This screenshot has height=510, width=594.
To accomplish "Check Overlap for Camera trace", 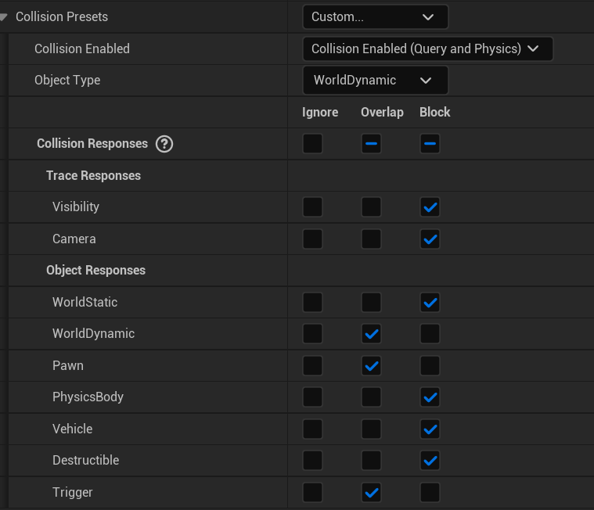I will (x=372, y=239).
